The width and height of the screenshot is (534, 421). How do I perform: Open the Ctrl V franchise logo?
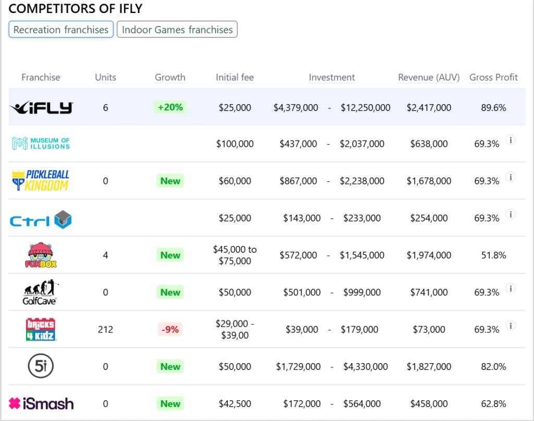pyautogui.click(x=41, y=219)
